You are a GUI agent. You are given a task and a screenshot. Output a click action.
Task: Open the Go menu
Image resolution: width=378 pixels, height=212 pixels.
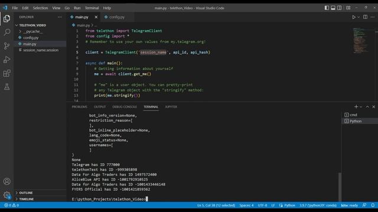click(67, 8)
